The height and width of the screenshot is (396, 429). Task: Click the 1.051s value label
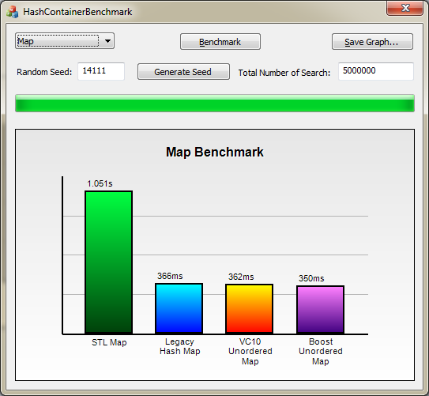click(x=100, y=183)
